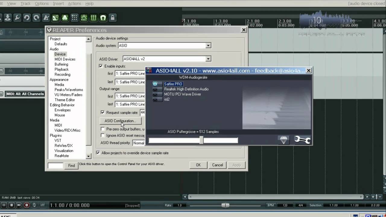Check Ignore ASIO reset messages checkbox
The width and height of the screenshot is (386, 217).
coord(103,136)
